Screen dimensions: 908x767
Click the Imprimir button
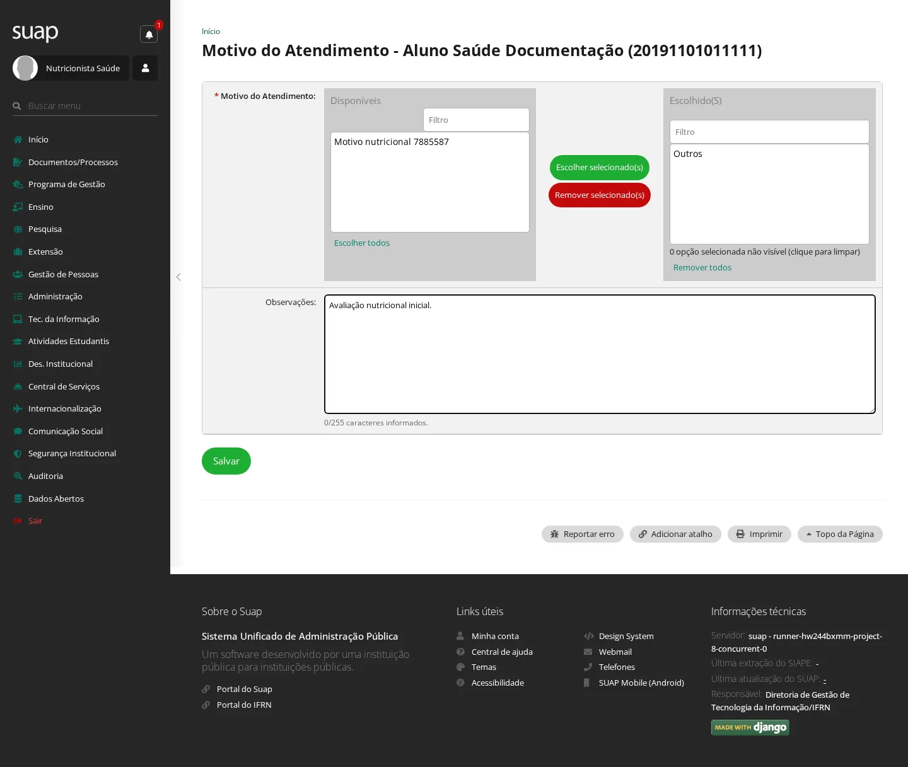pos(759,534)
